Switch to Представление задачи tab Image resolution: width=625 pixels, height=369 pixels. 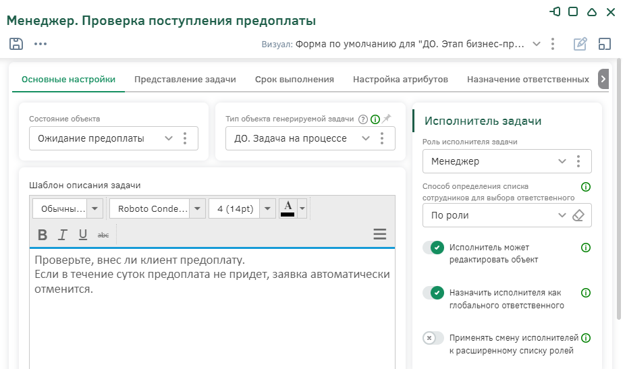tap(185, 80)
